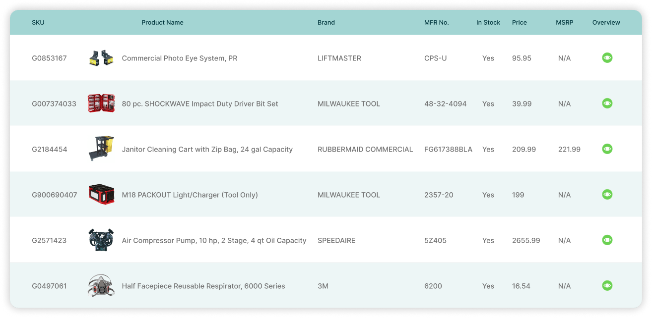Click the Half Facepiece Respirator thumbnail
This screenshot has height=318, width=652.
[101, 286]
